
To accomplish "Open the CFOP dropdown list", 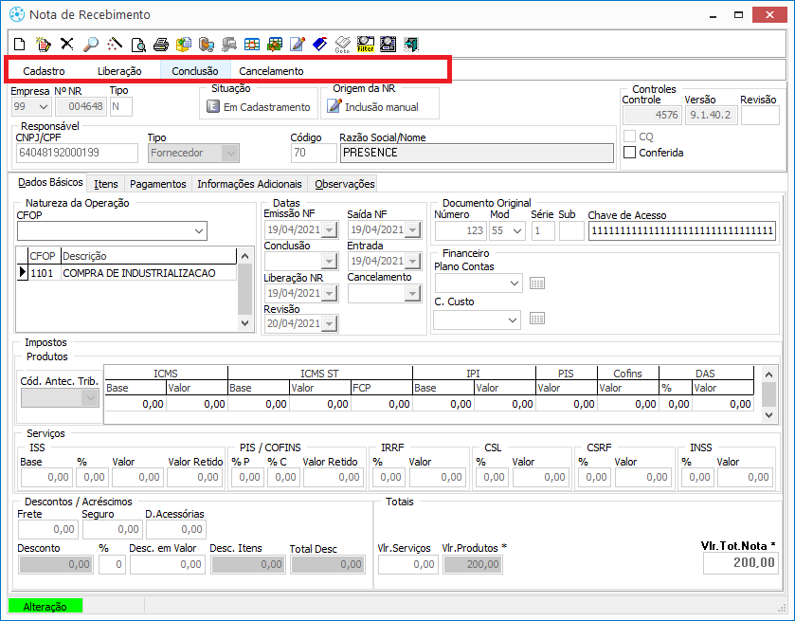I will pyautogui.click(x=198, y=230).
